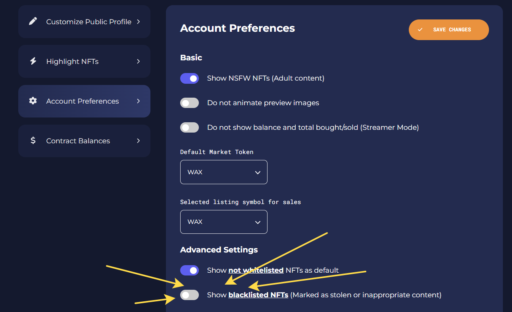Enable Do not animate preview images toggle
The image size is (512, 312).
(189, 103)
